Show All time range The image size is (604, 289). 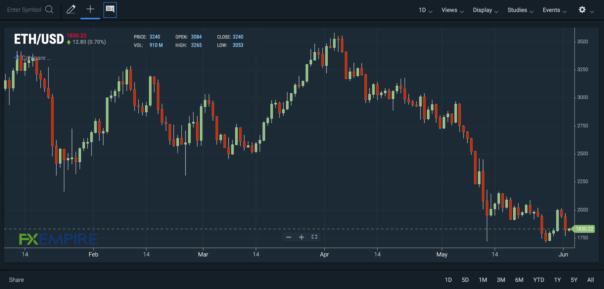[590, 280]
